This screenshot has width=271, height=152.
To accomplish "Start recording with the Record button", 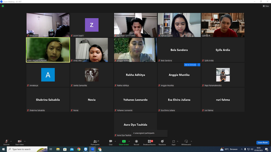I will (136, 142).
